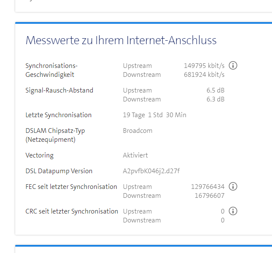Click the Vectoring status Aktiviert
This screenshot has width=272, height=253.
click(x=135, y=155)
